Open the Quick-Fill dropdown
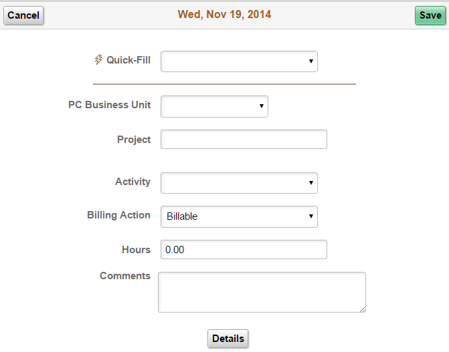Viewport: 449px width, 352px height. [x=239, y=61]
